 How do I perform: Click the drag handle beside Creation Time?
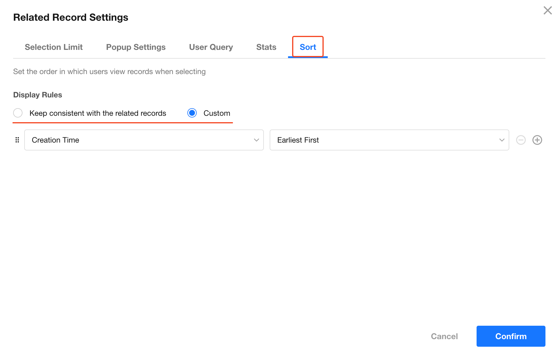(17, 140)
